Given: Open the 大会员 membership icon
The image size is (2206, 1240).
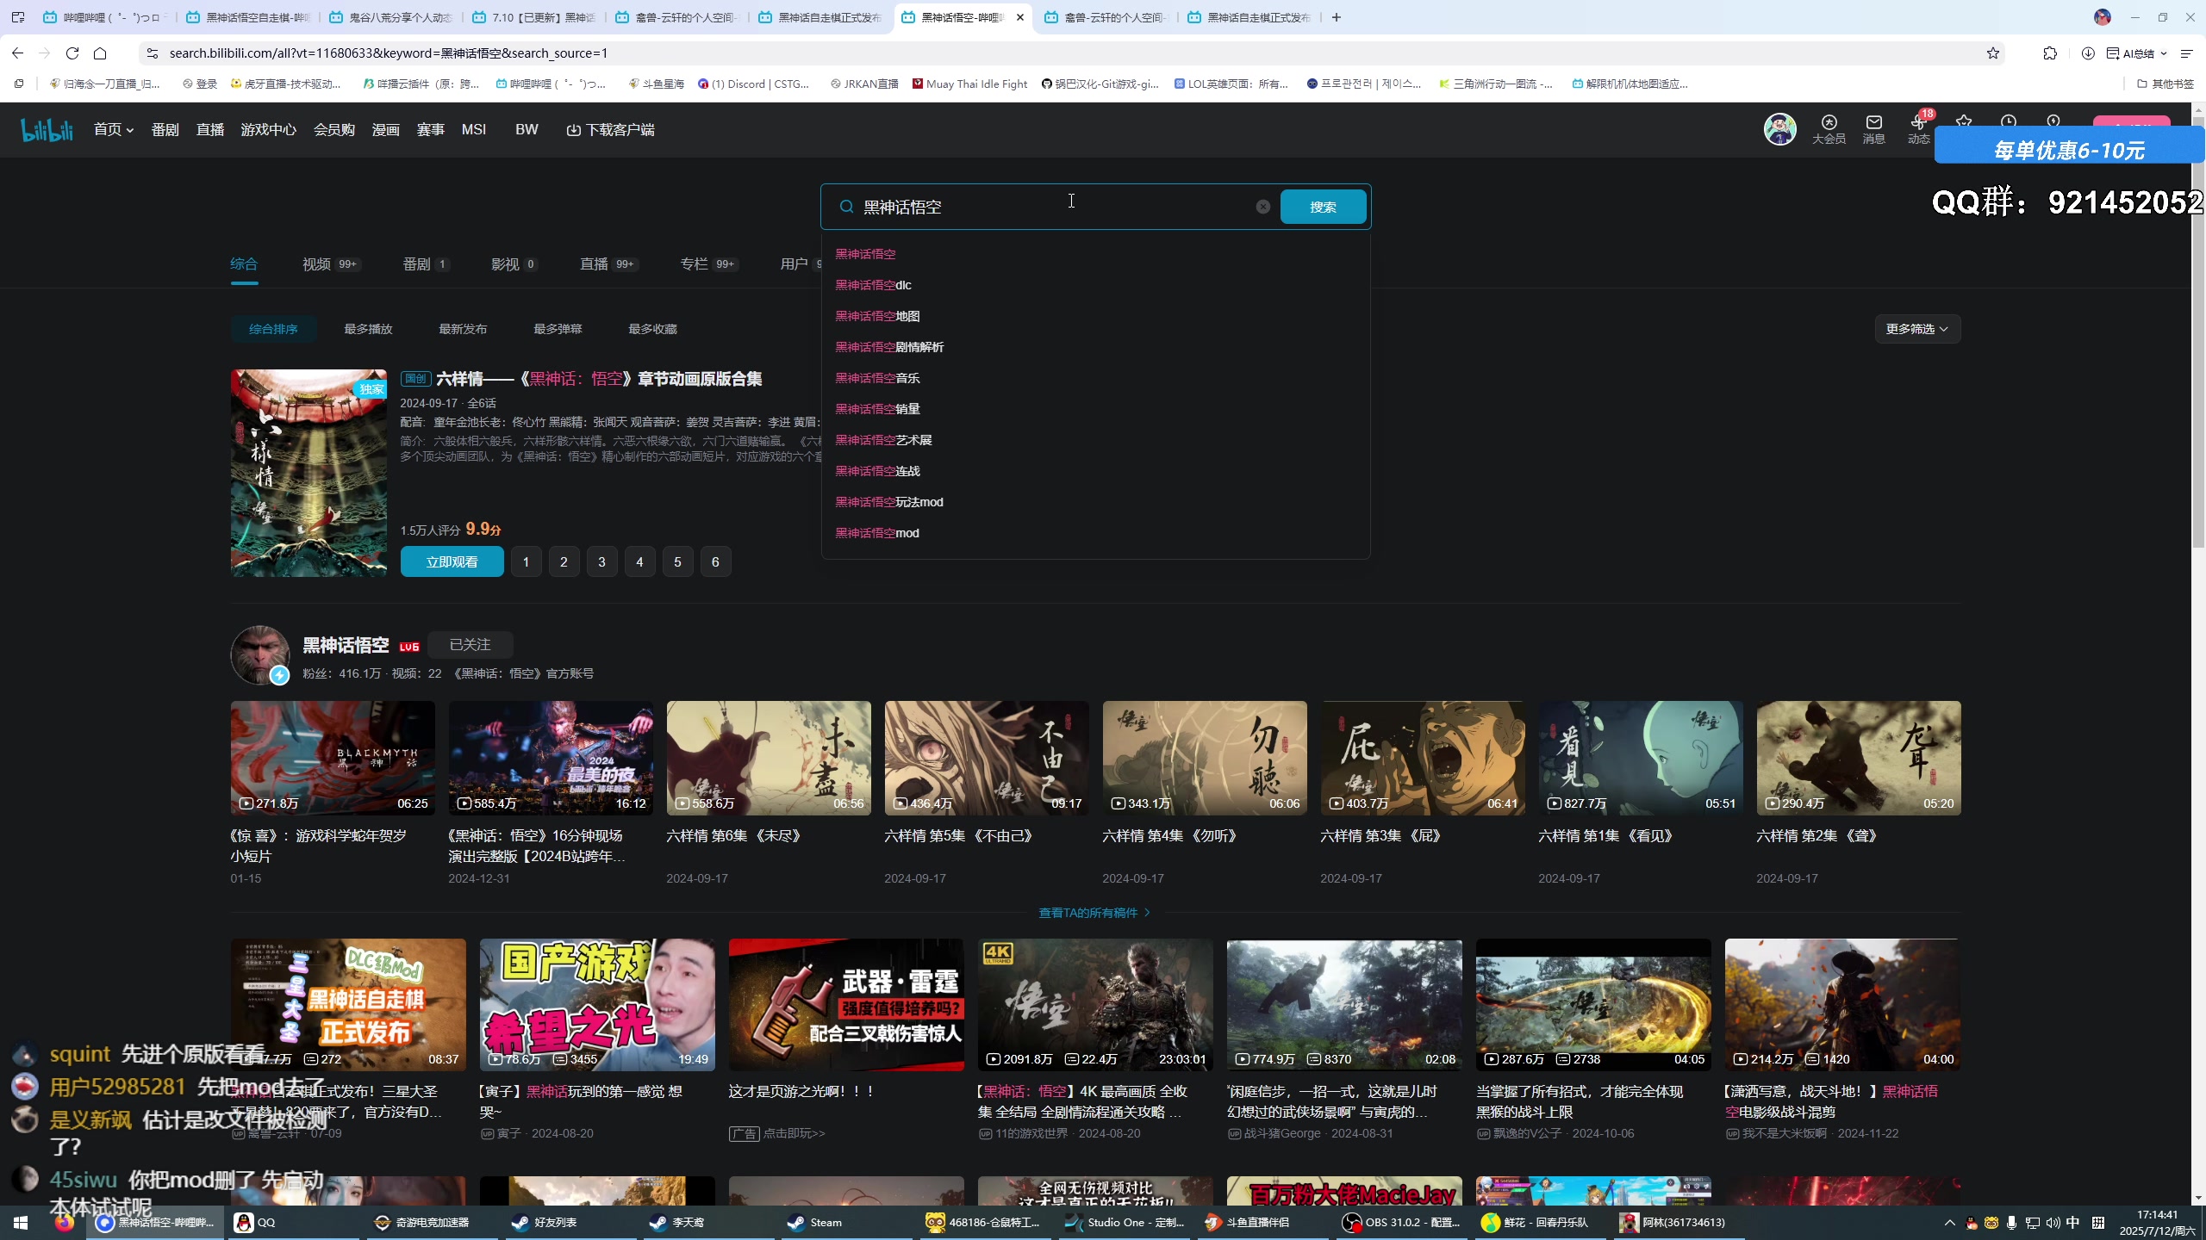Looking at the screenshot, I should (x=1829, y=129).
